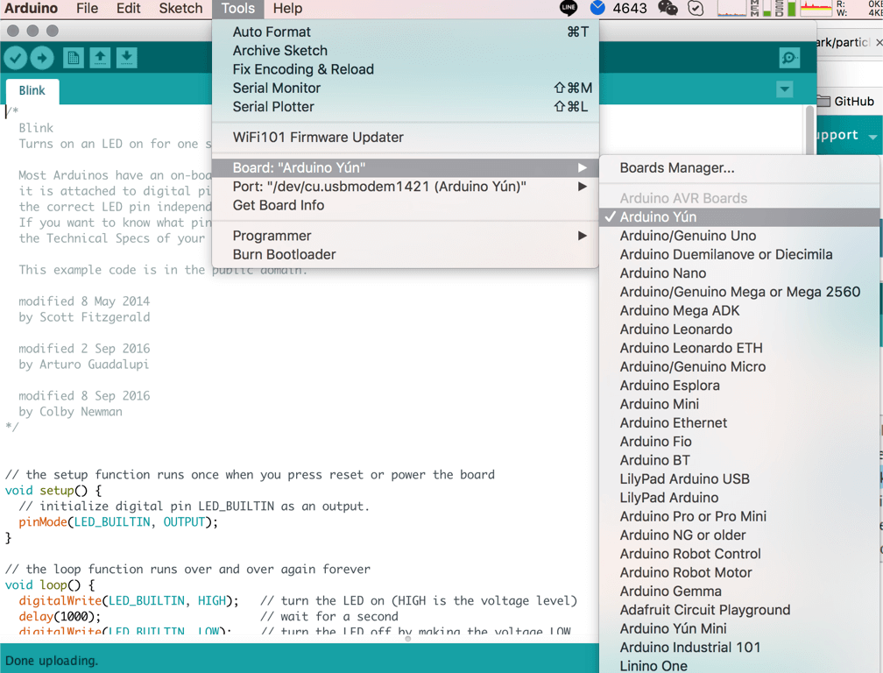Click the blue checkmark menu bar icon
Viewport: 883px width, 673px height.
(x=597, y=8)
